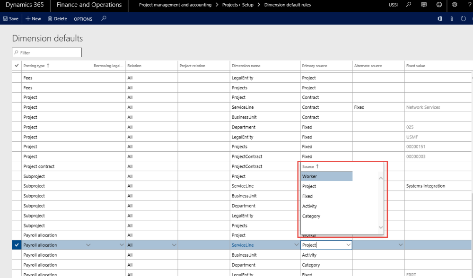Open the messages icon in header
Image resolution: width=473 pixels, height=278 pixels.
click(x=424, y=5)
